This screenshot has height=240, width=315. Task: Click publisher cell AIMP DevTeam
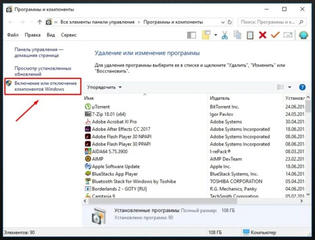click(226, 159)
